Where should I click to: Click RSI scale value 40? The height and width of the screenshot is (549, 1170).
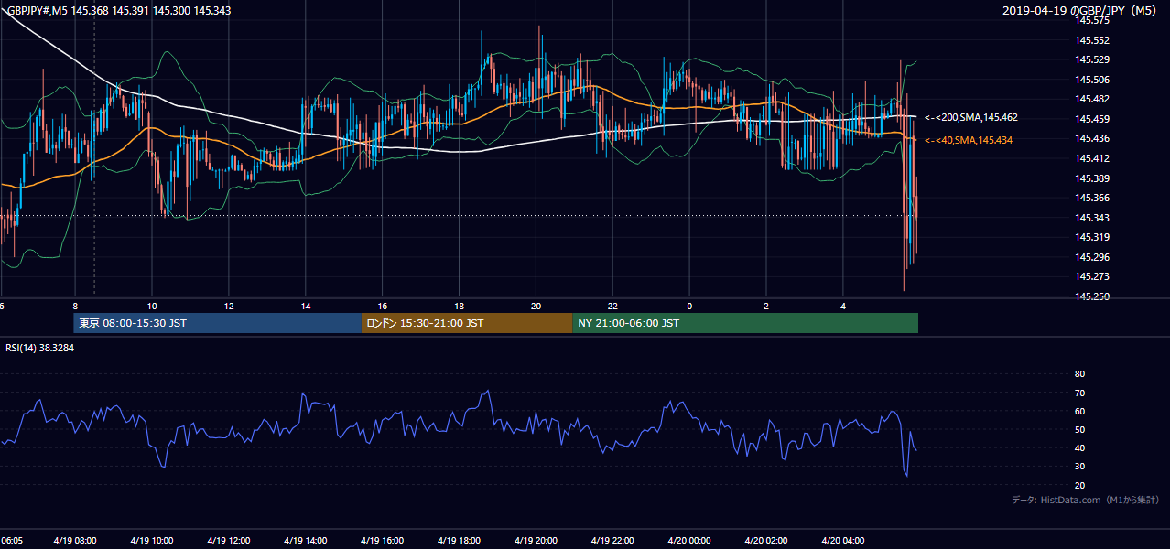pos(1079,447)
